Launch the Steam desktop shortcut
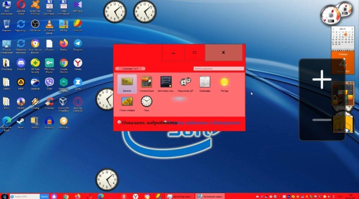 click(21, 123)
